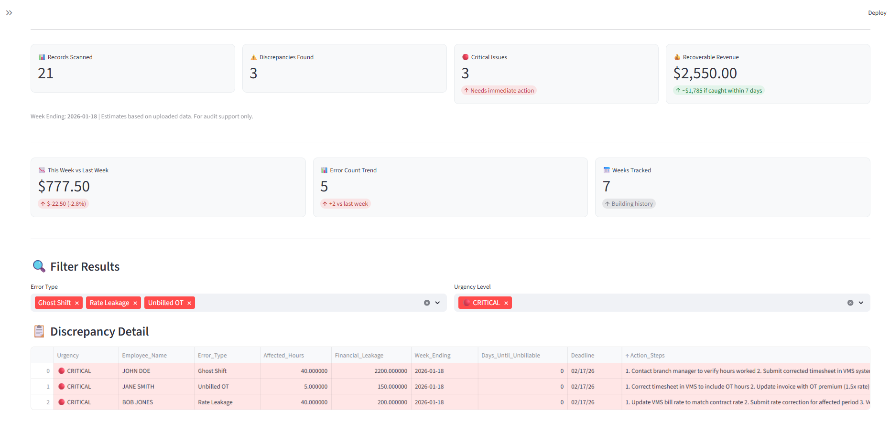
Task: Expand the collapsed sidebar with the chevron icon
Action: (9, 13)
